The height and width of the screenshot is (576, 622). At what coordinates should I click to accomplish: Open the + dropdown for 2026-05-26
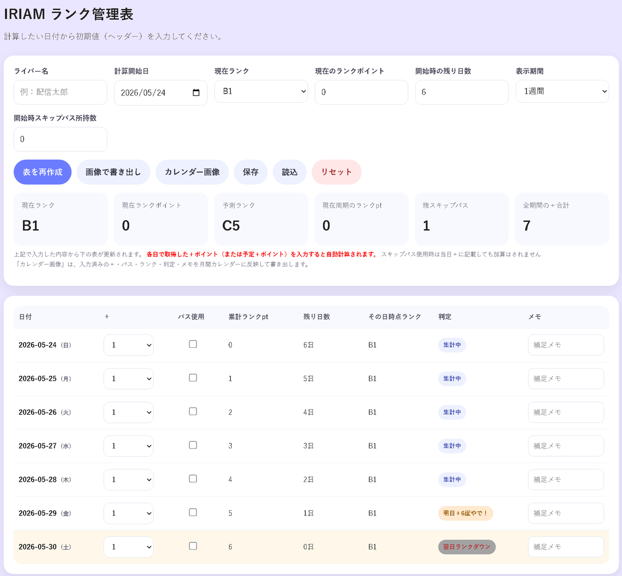pyautogui.click(x=129, y=413)
